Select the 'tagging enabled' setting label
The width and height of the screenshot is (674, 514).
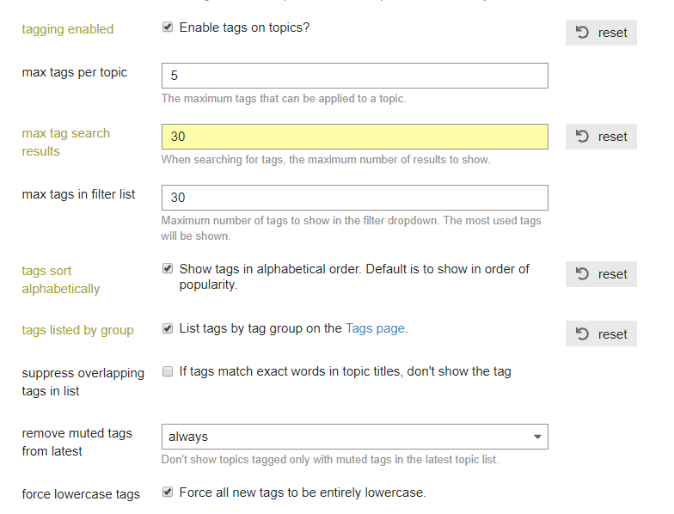(67, 29)
